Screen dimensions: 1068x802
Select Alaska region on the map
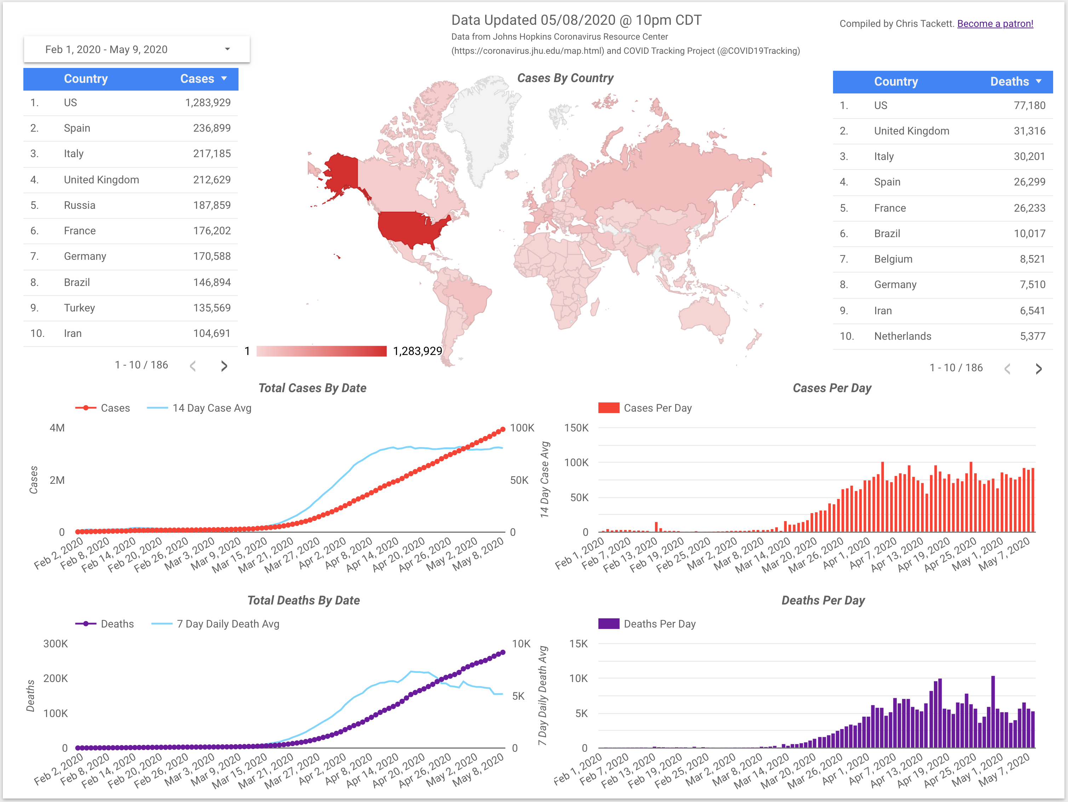coord(342,172)
